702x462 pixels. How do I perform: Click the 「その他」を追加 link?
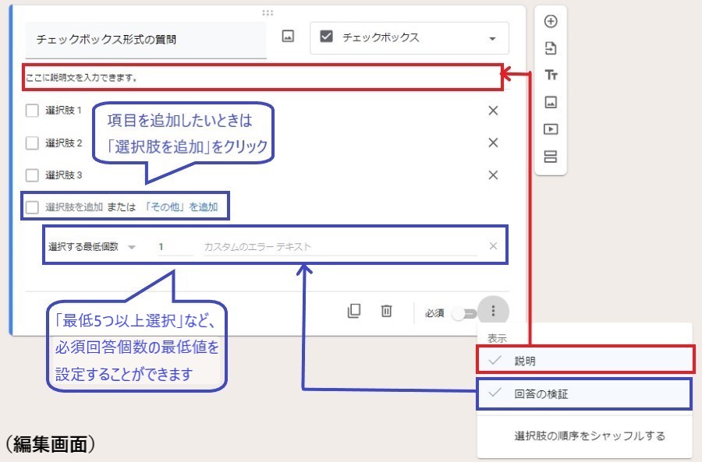coord(182,207)
